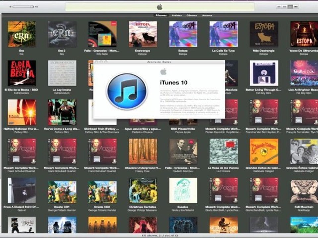The image size is (318, 238).
Task: Open the Géneros tab
Action: click(192, 15)
